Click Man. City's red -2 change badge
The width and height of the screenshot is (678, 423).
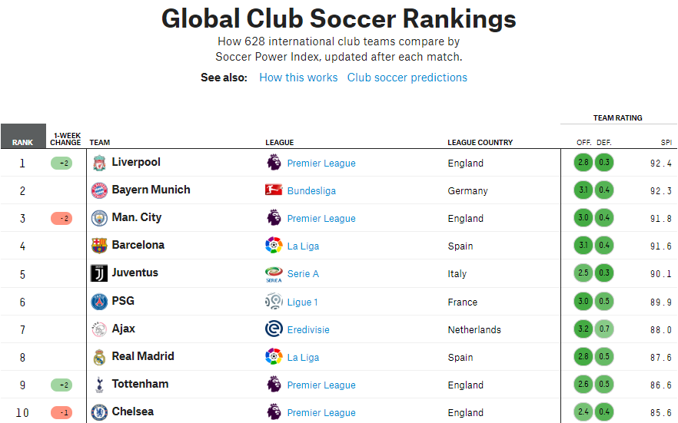coord(61,218)
